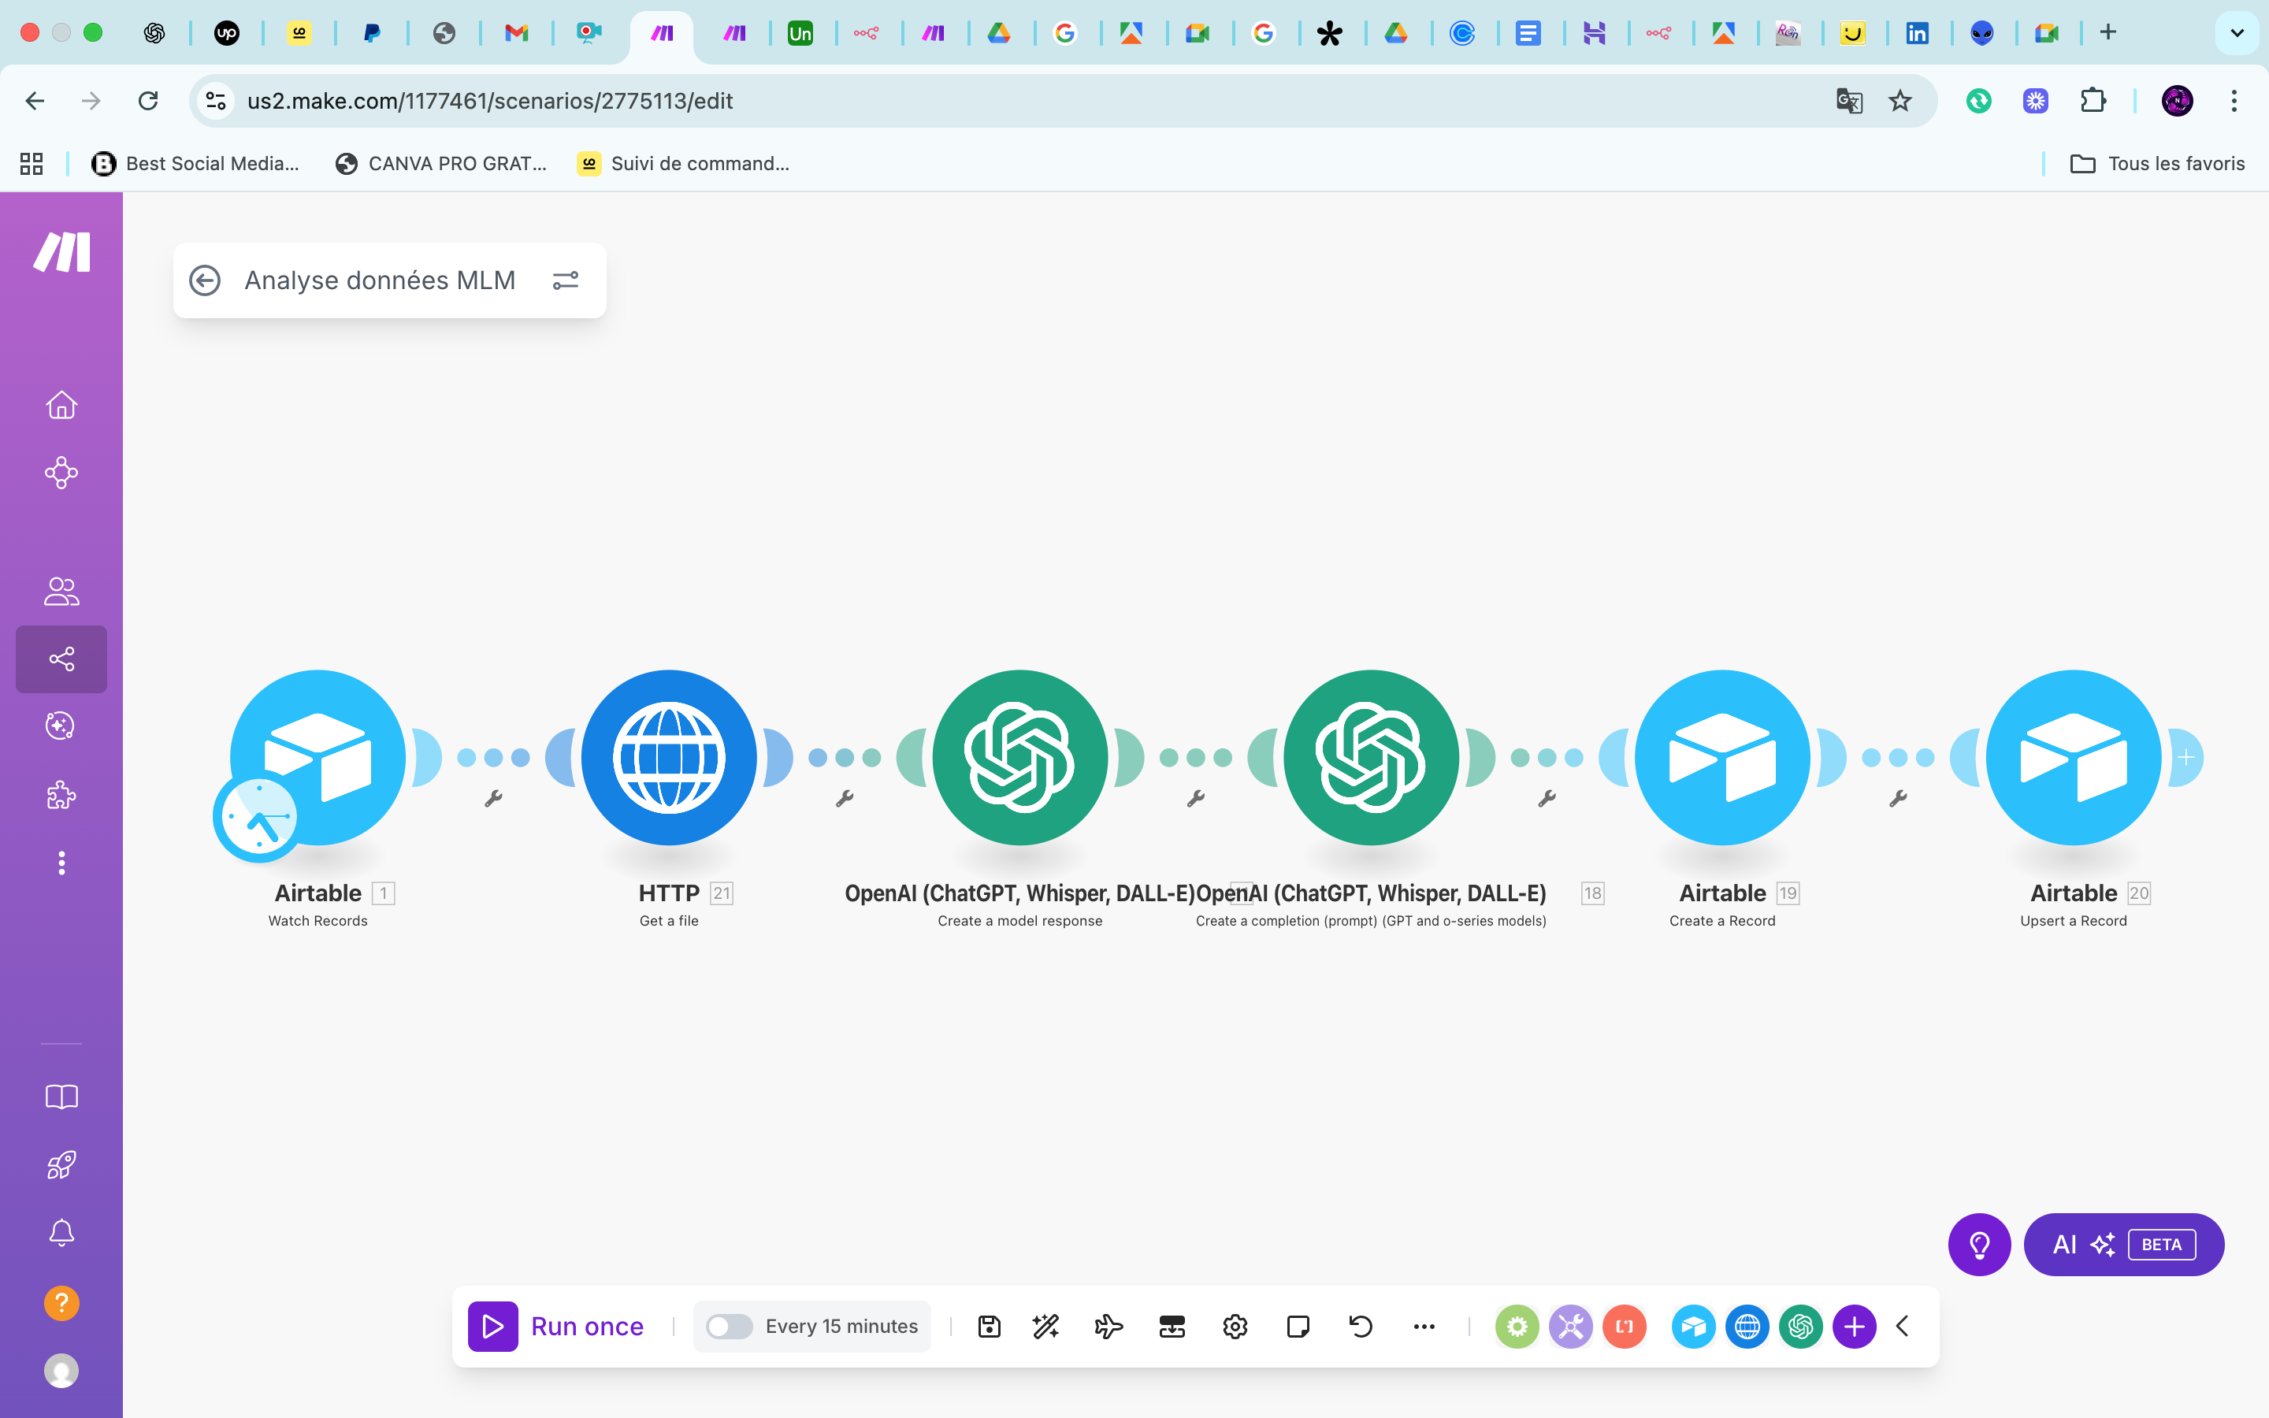Open the Explain flow airplane icon
The image size is (2269, 1418).
coord(1109,1326)
